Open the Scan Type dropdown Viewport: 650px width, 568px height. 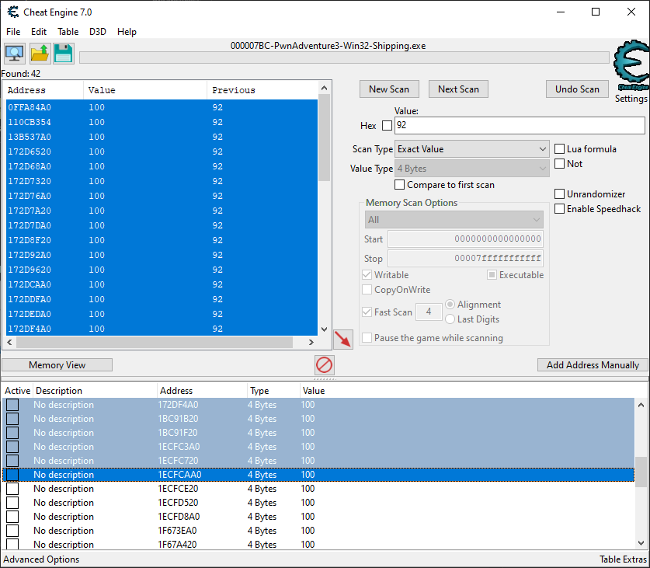click(x=472, y=149)
